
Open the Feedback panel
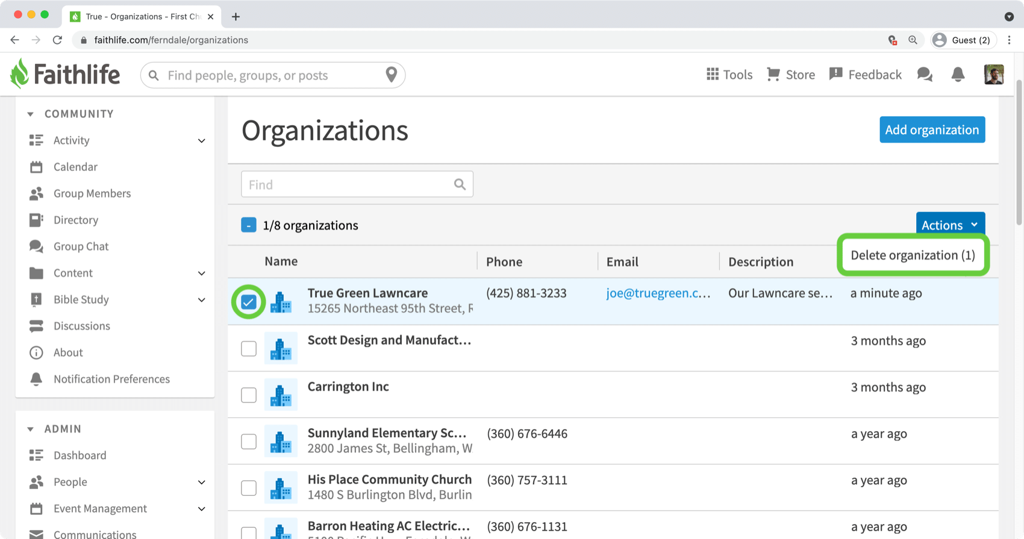[x=865, y=74]
